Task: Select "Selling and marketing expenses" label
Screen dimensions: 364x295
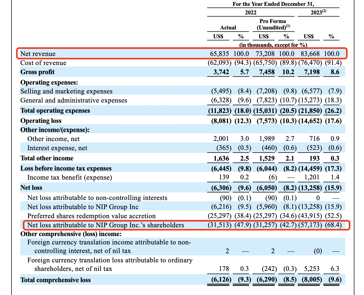Action: point(67,91)
